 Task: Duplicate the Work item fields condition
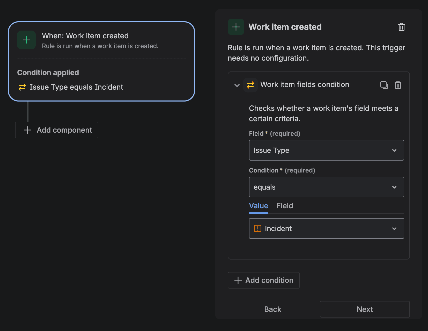pos(384,85)
